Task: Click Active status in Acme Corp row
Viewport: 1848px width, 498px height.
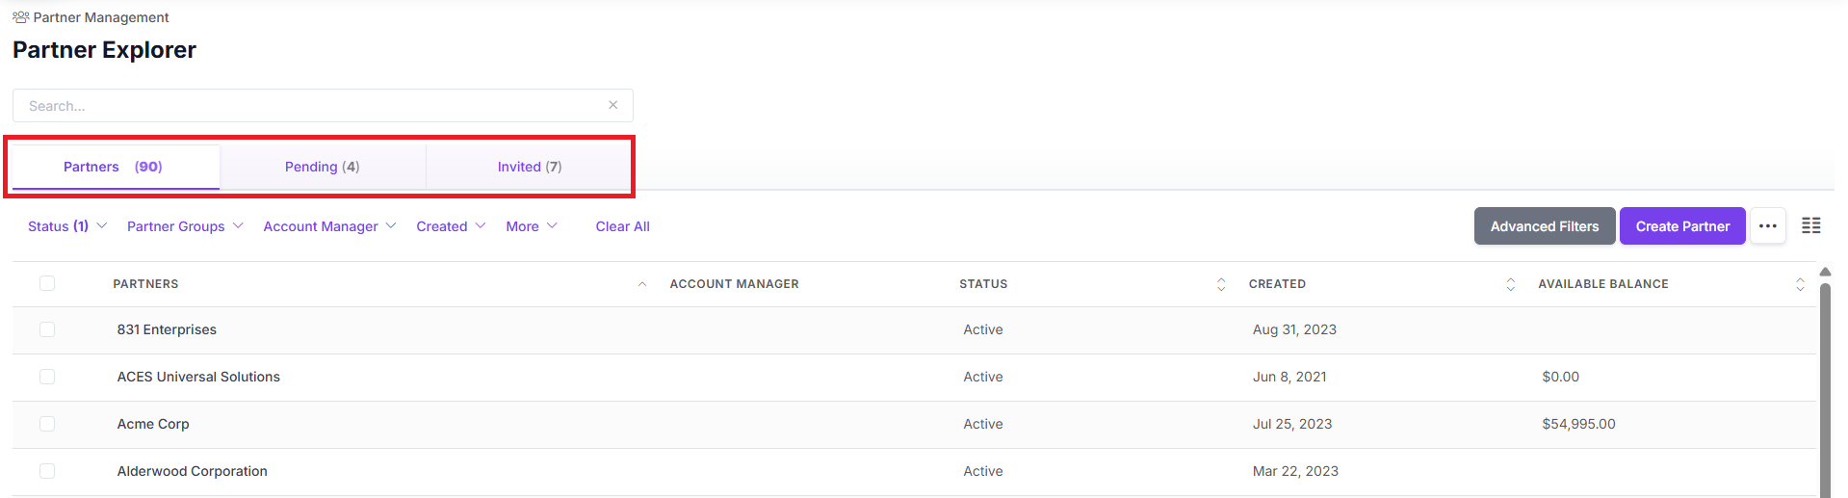Action: pyautogui.click(x=982, y=424)
